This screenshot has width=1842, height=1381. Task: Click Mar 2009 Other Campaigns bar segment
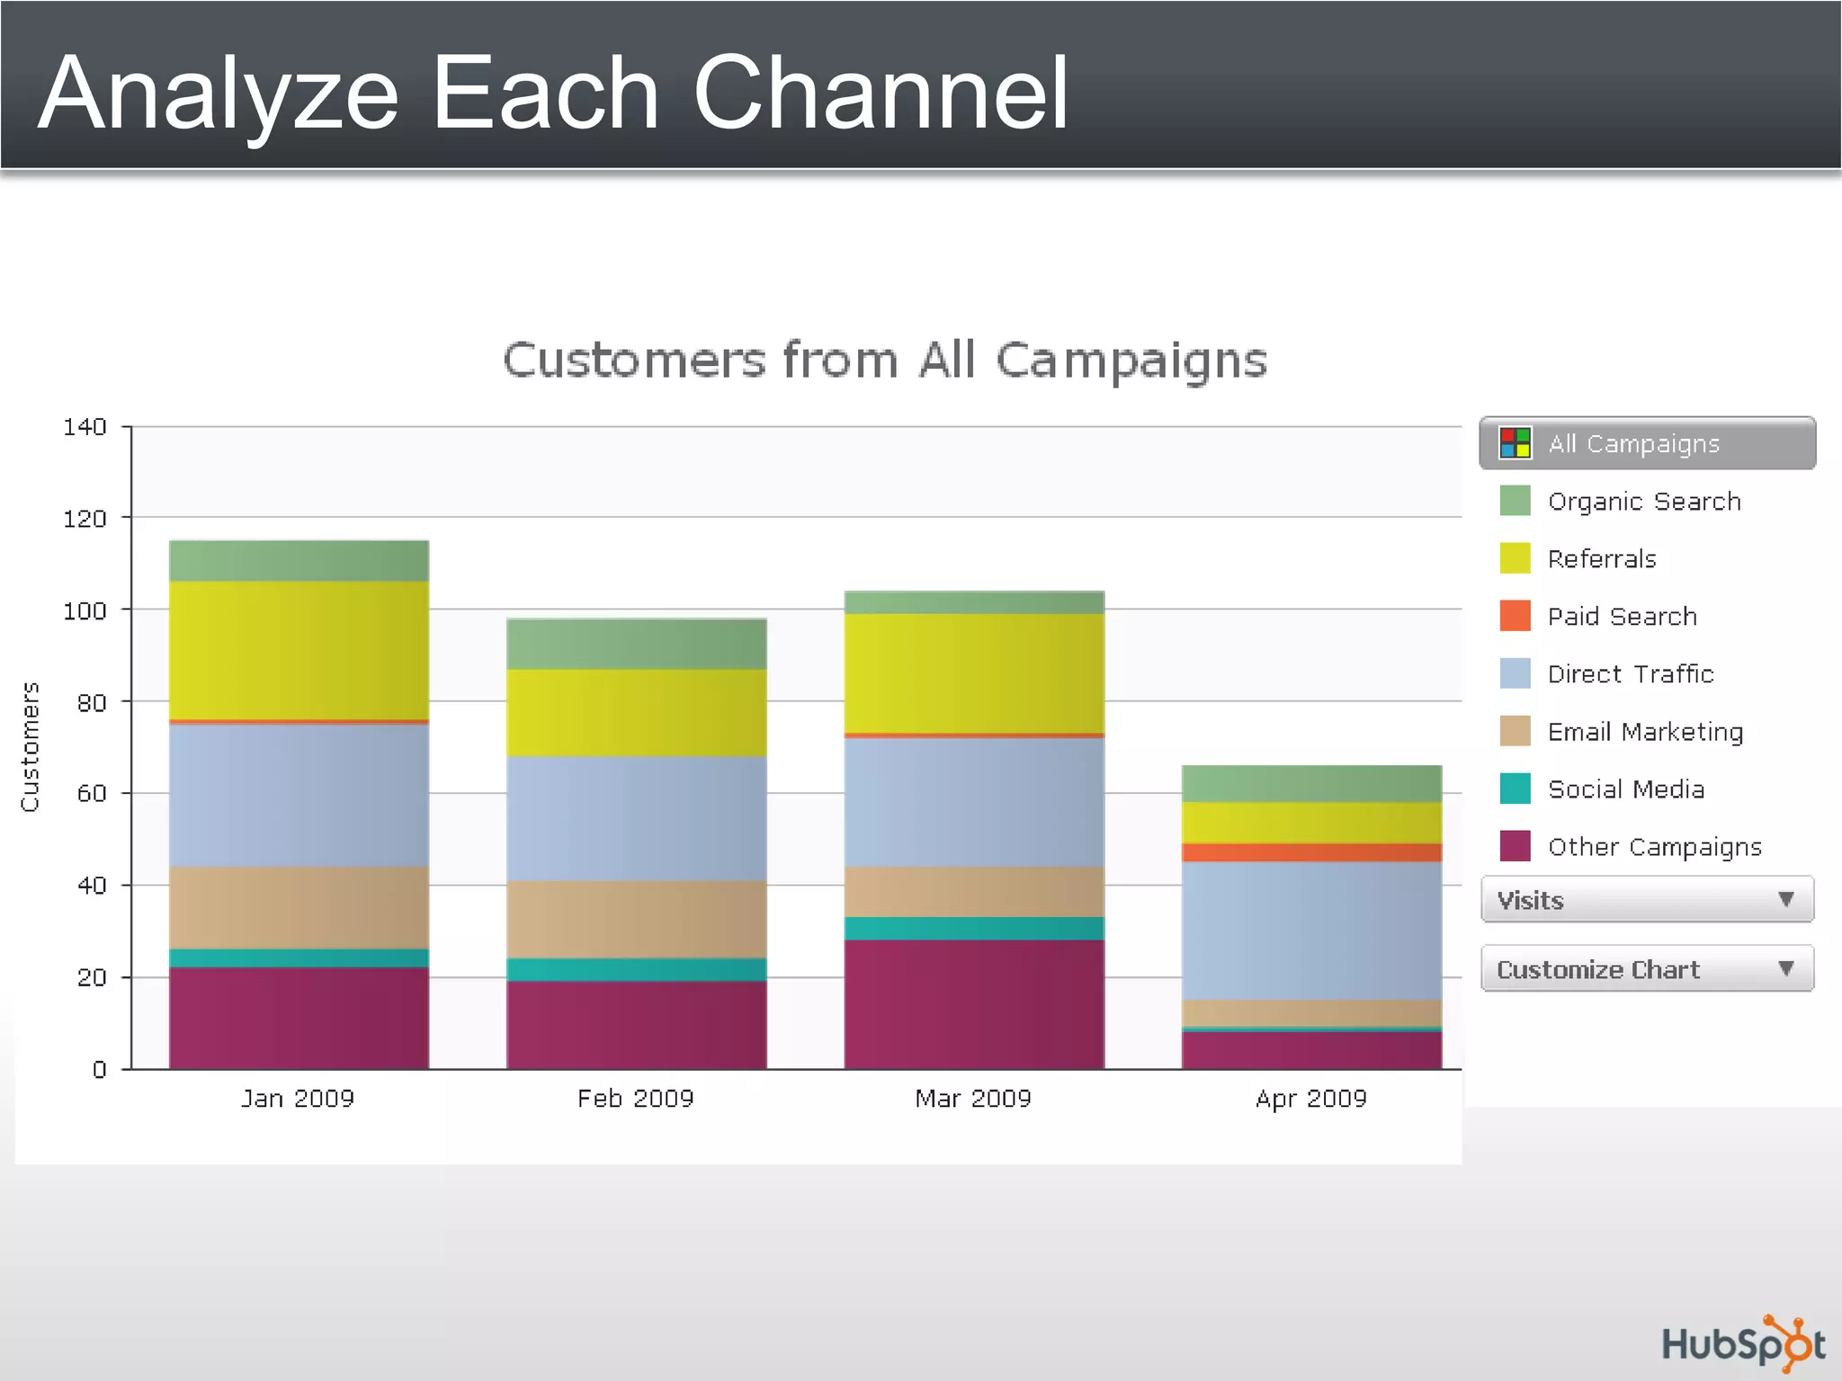[x=974, y=1004]
